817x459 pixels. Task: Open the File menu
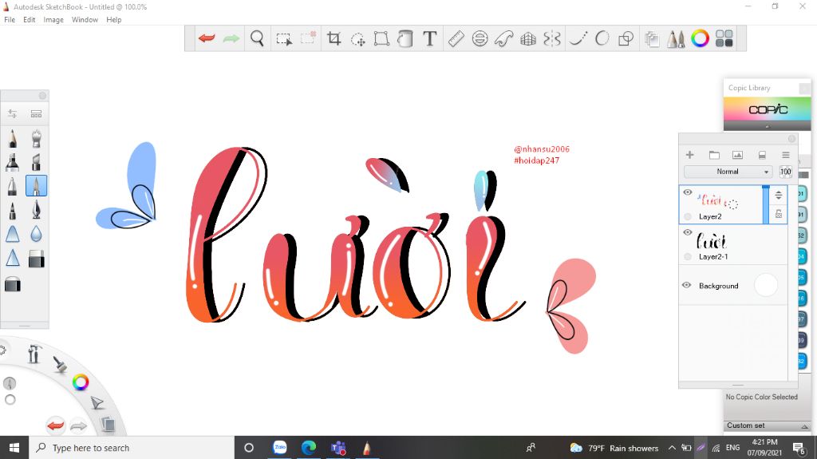click(10, 20)
